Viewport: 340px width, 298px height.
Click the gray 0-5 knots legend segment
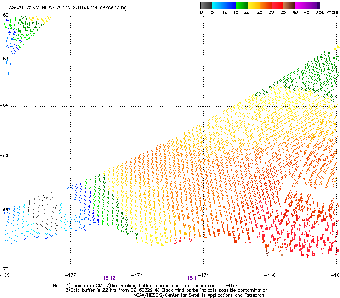(206, 6)
